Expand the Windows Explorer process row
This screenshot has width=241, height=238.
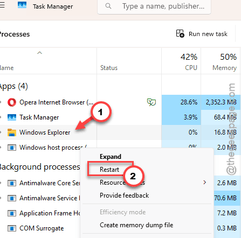[x=1, y=132]
